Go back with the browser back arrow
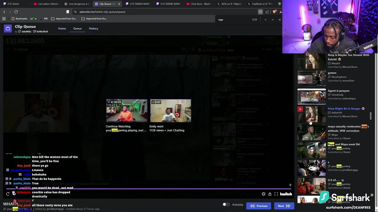 [4, 12]
